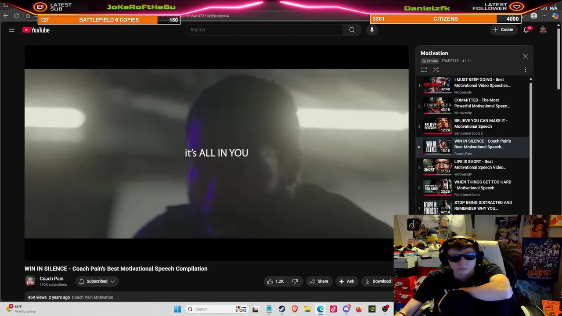Click the magnifier search button
Viewport: 562px width, 316px height.
coord(352,30)
